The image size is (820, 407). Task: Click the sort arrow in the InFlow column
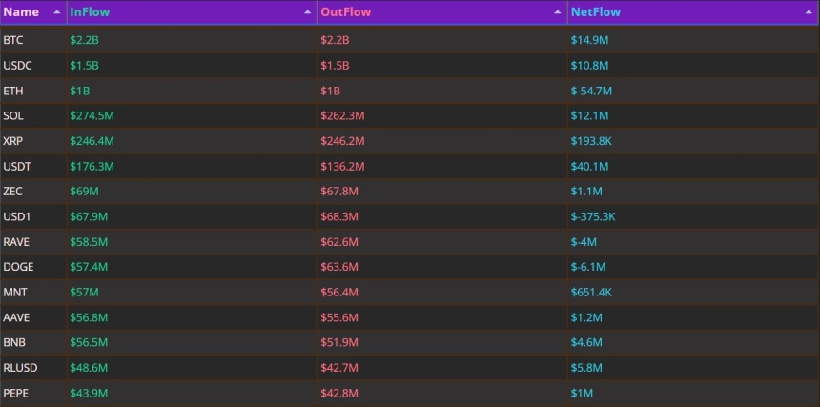point(307,12)
